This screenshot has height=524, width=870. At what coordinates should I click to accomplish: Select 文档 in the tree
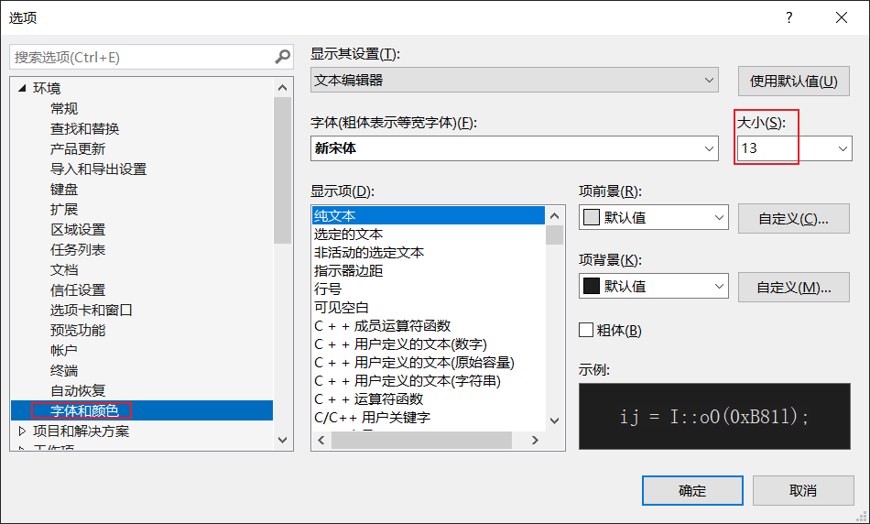coord(64,269)
